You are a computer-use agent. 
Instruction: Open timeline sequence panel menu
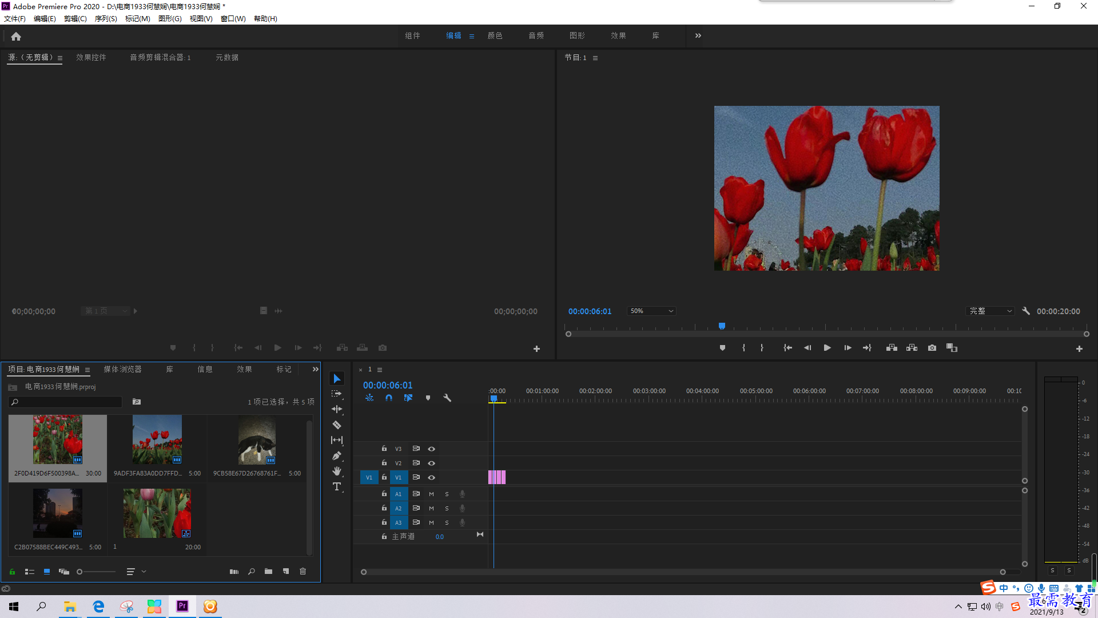pyautogui.click(x=380, y=370)
